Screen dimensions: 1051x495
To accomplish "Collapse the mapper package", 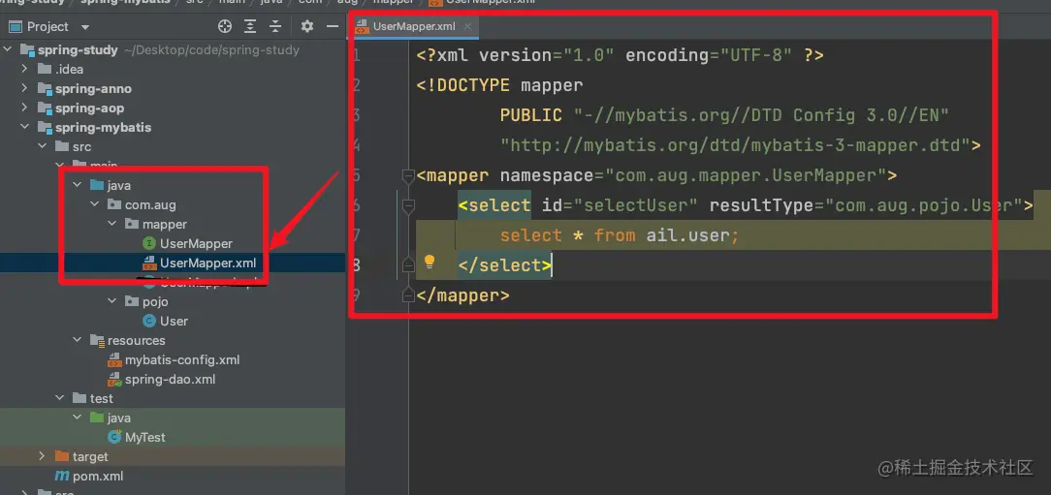I will (x=111, y=224).
